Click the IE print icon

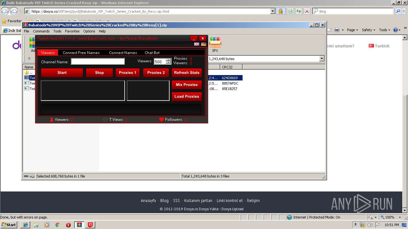337,30
